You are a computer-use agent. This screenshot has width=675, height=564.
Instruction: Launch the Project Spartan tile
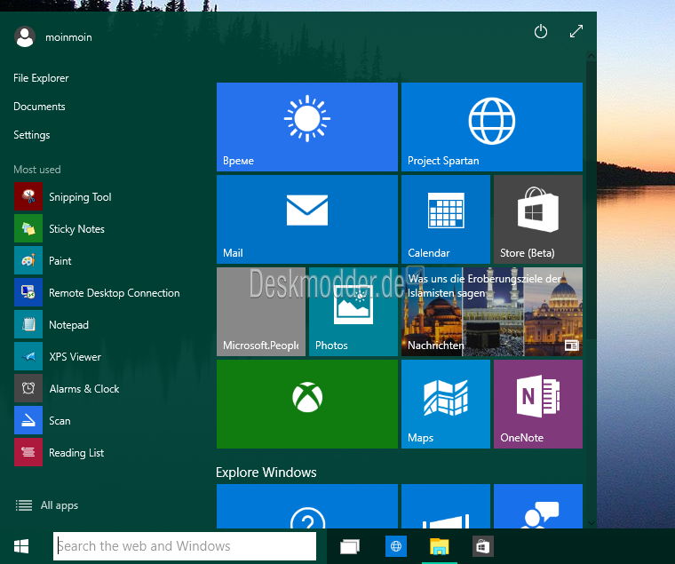pyautogui.click(x=492, y=127)
